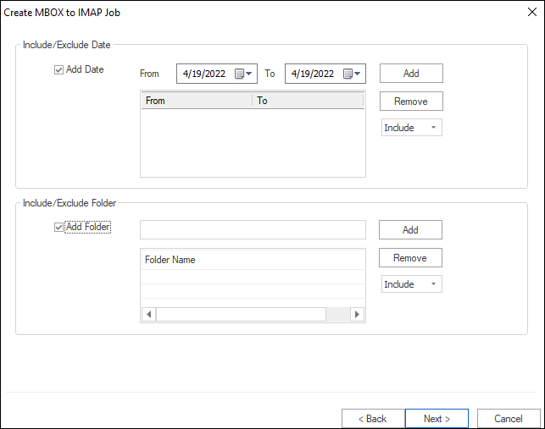The height and width of the screenshot is (429, 545).
Task: Click the From column header
Action: point(197,101)
